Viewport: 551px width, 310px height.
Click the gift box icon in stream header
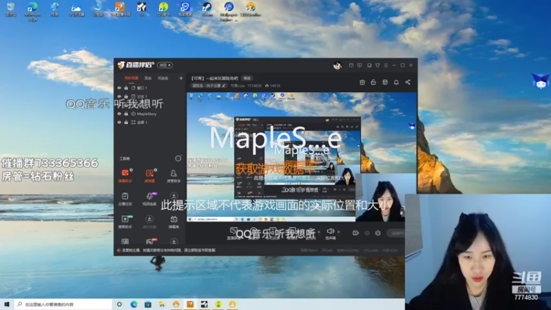click(x=362, y=82)
